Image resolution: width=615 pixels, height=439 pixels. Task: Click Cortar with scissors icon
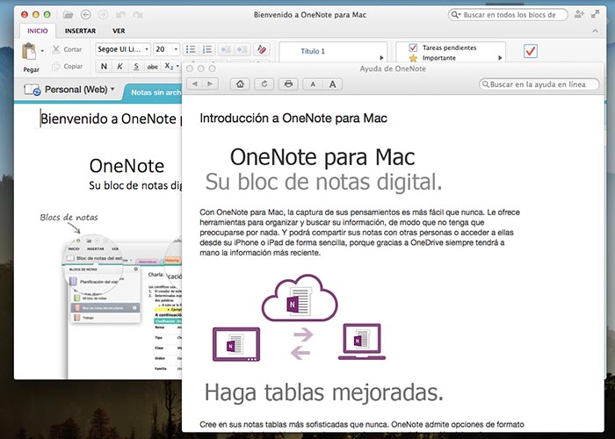coord(68,49)
